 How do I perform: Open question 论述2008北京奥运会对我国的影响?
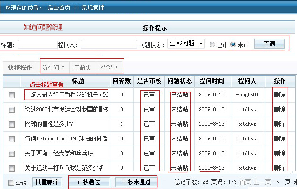(x=66, y=109)
